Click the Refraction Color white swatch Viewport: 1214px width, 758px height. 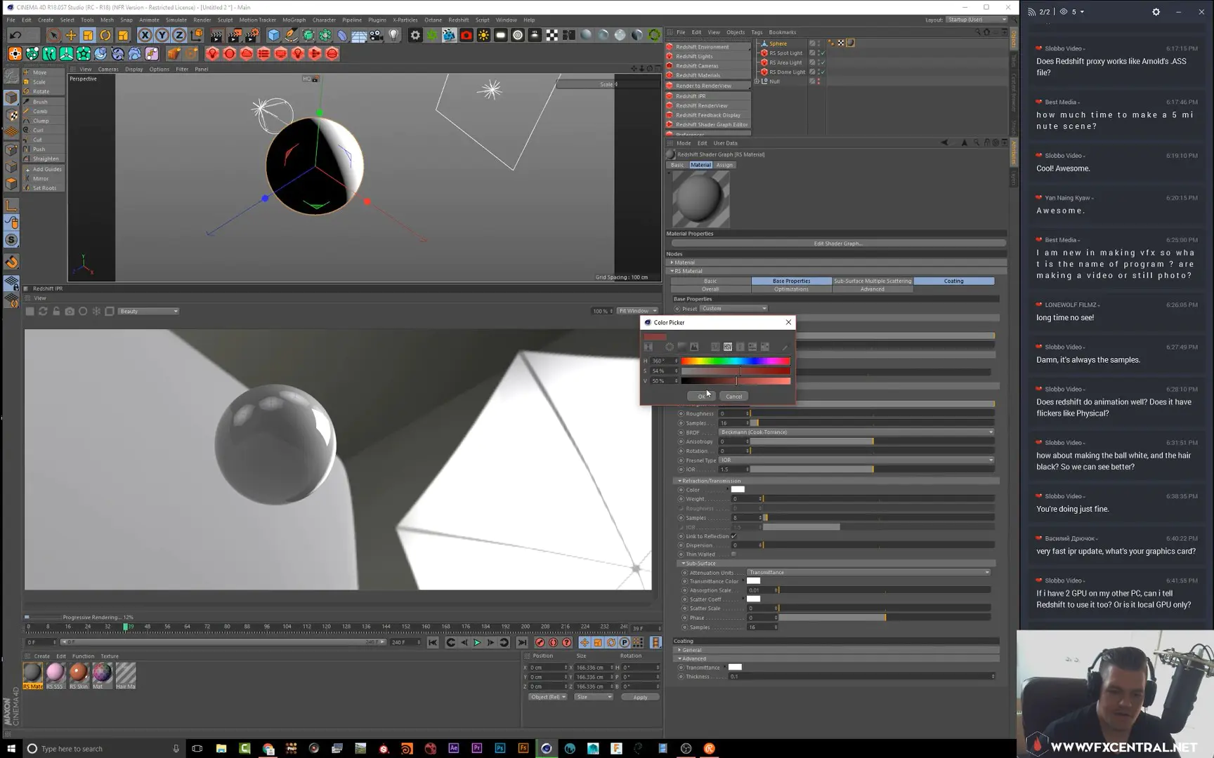[738, 490]
